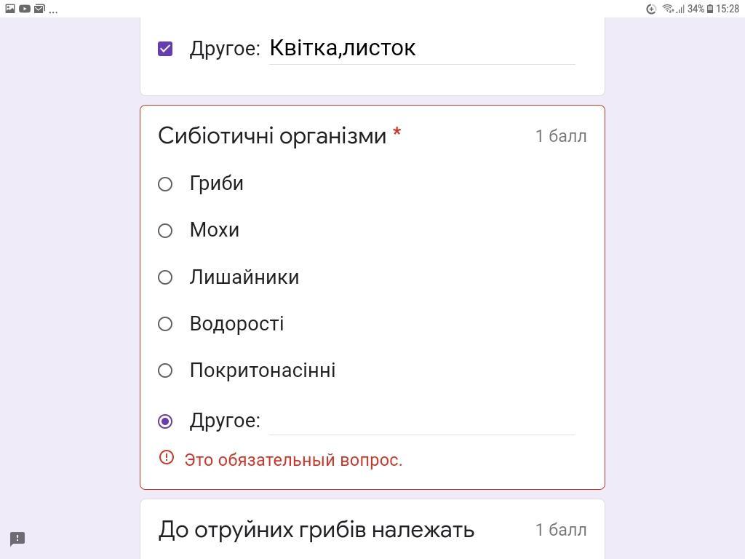Open the report problem feedback icon
Image resolution: width=745 pixels, height=559 pixels.
point(17,539)
